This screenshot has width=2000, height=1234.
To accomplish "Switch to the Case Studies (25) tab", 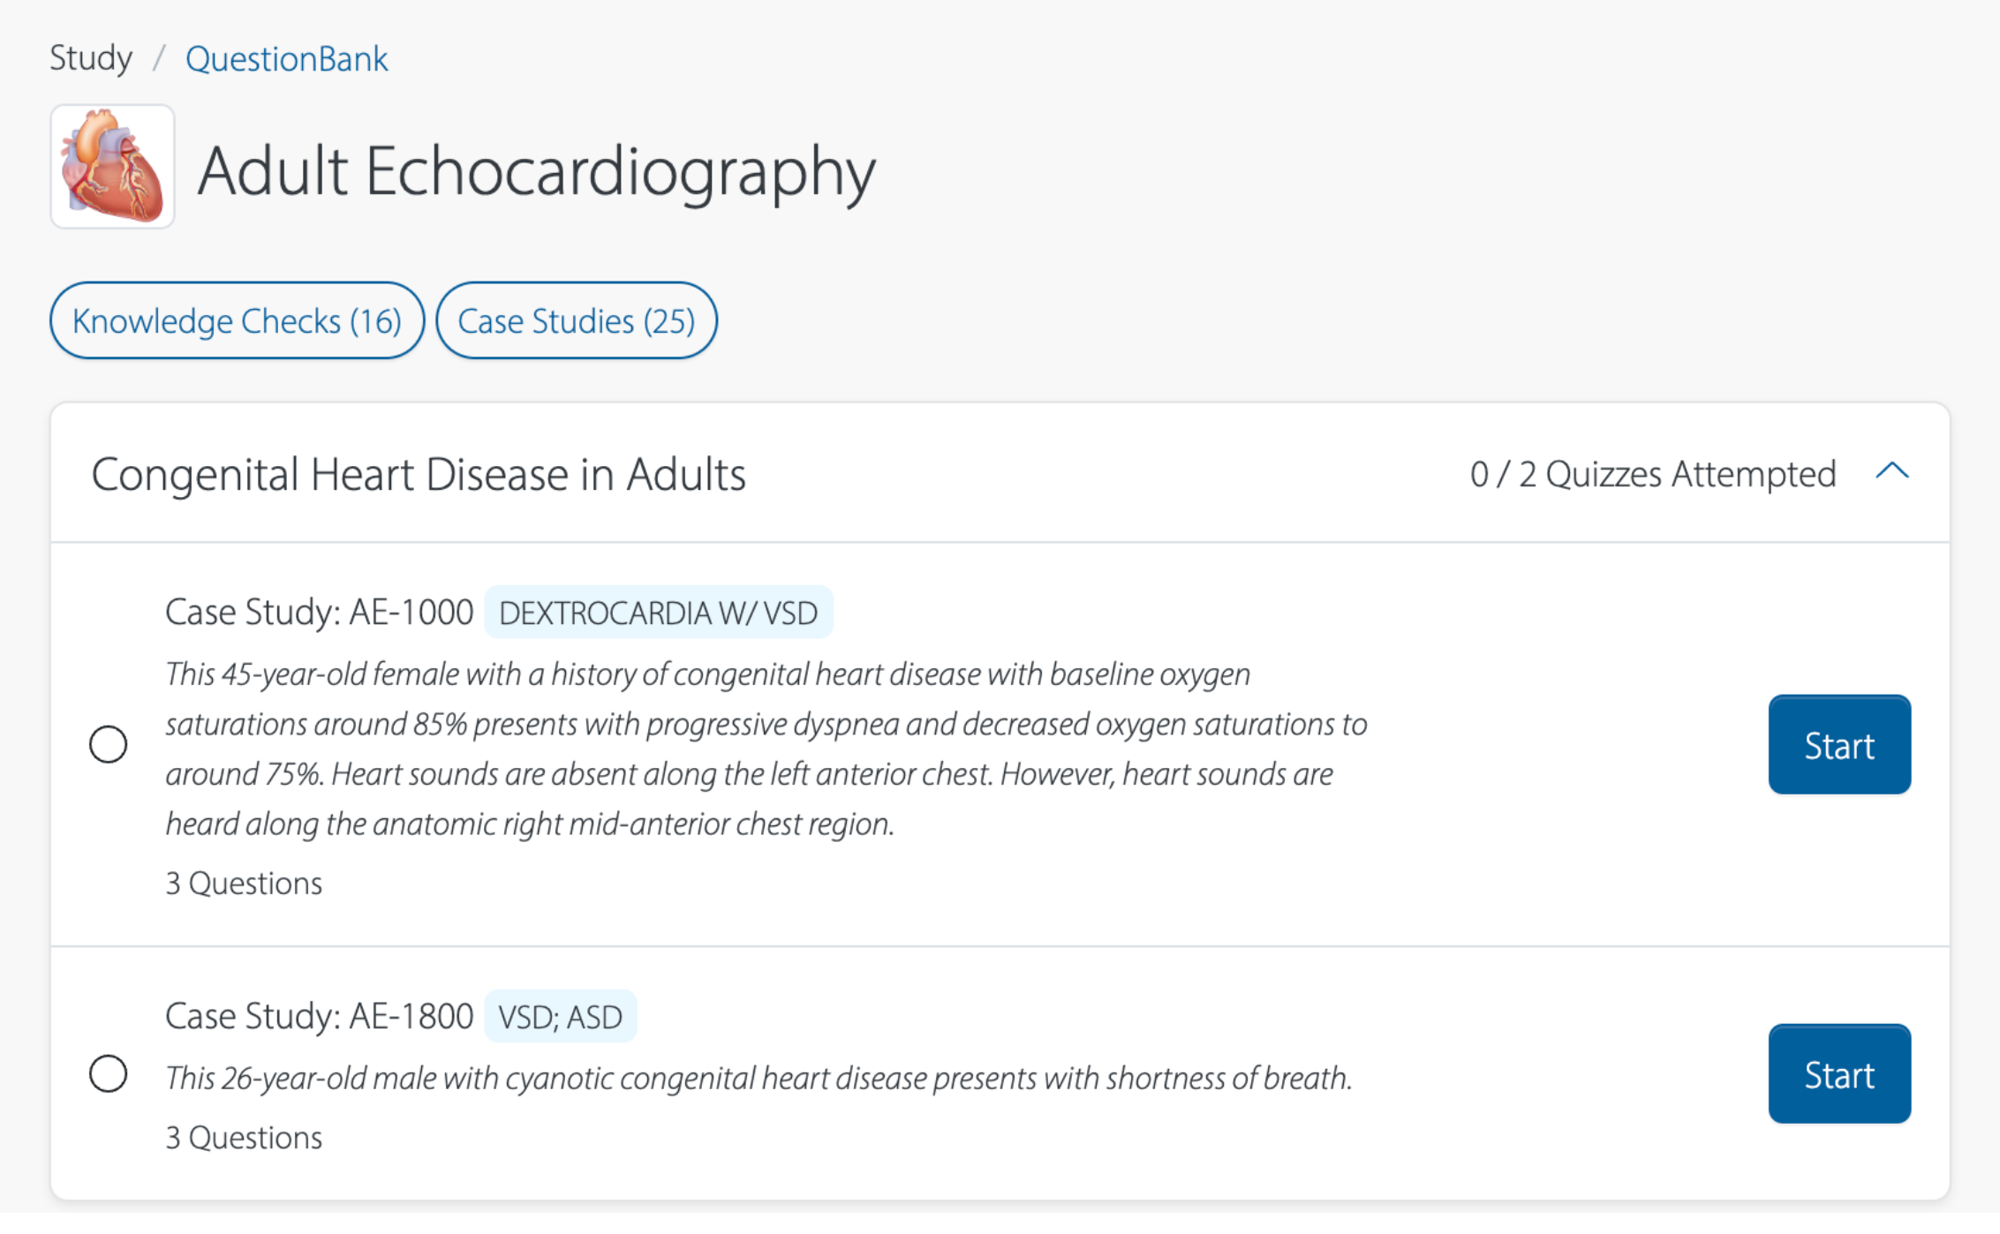I will [x=577, y=320].
